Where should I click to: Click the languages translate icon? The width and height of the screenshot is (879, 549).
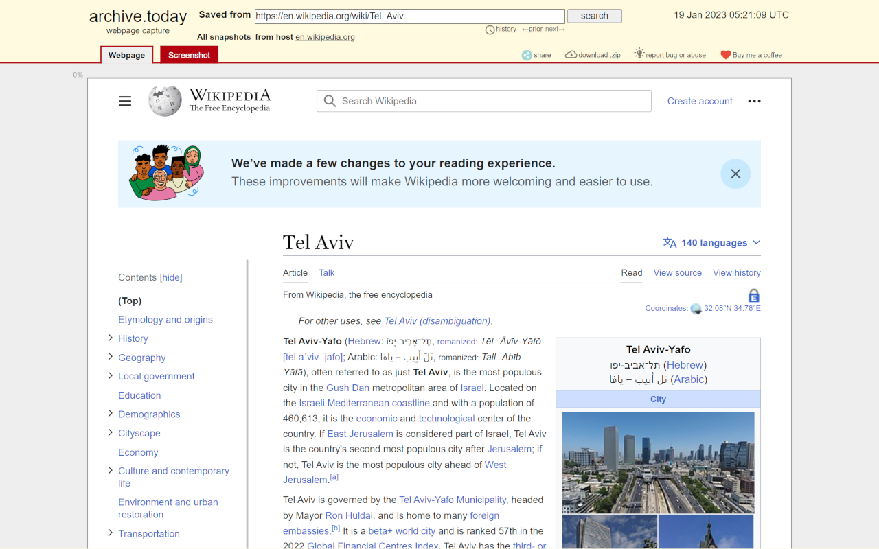click(x=670, y=242)
